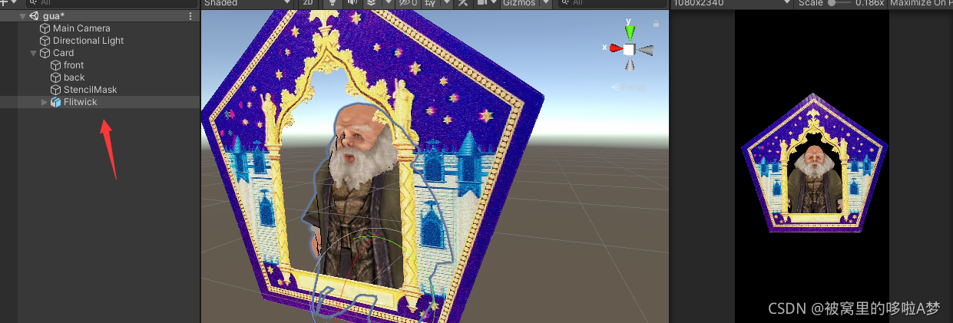Toggle 2D scene view mode

pos(307,3)
